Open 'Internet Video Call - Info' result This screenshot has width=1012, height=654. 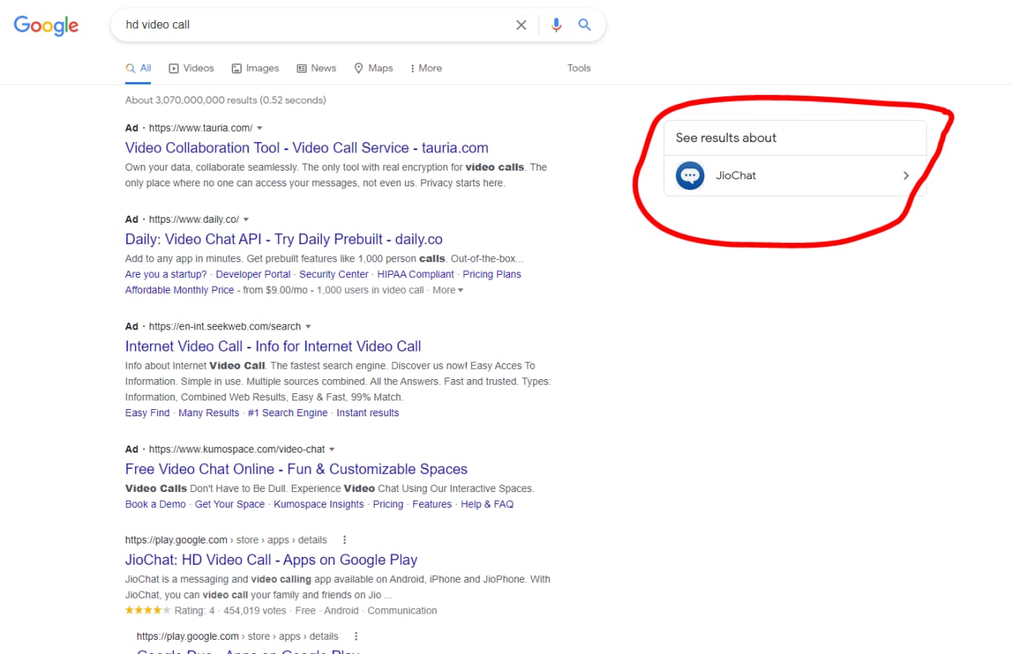(x=273, y=346)
